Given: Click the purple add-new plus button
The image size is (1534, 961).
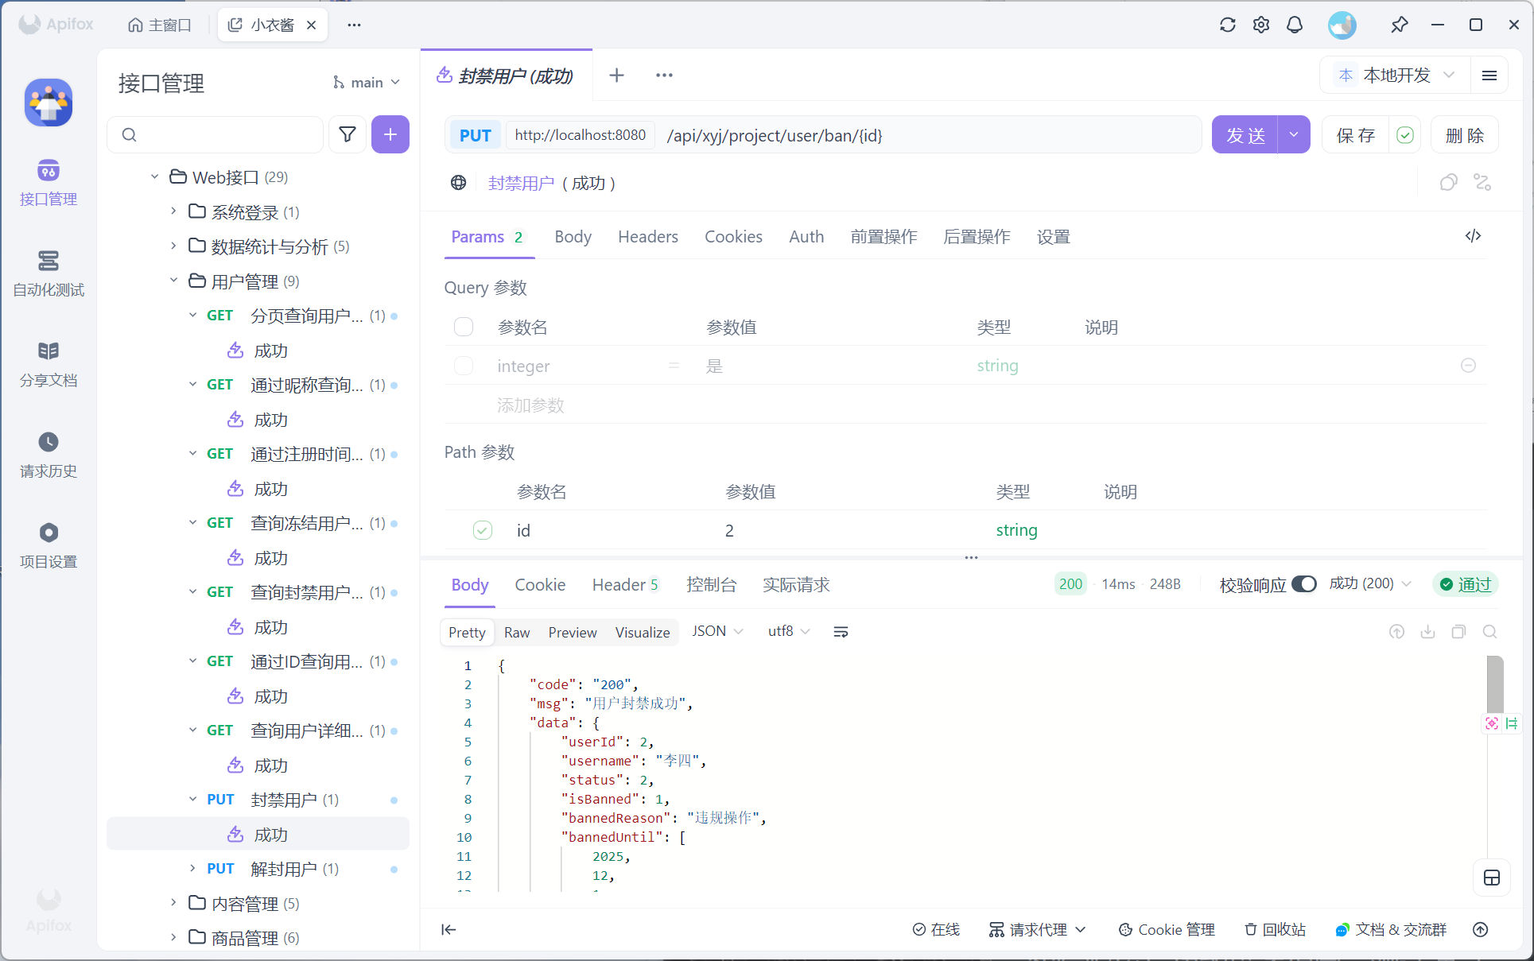Looking at the screenshot, I should click(x=390, y=134).
